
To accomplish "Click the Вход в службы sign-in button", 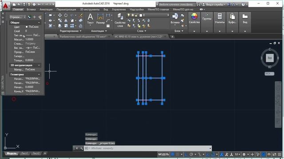I will (x=214, y=4).
